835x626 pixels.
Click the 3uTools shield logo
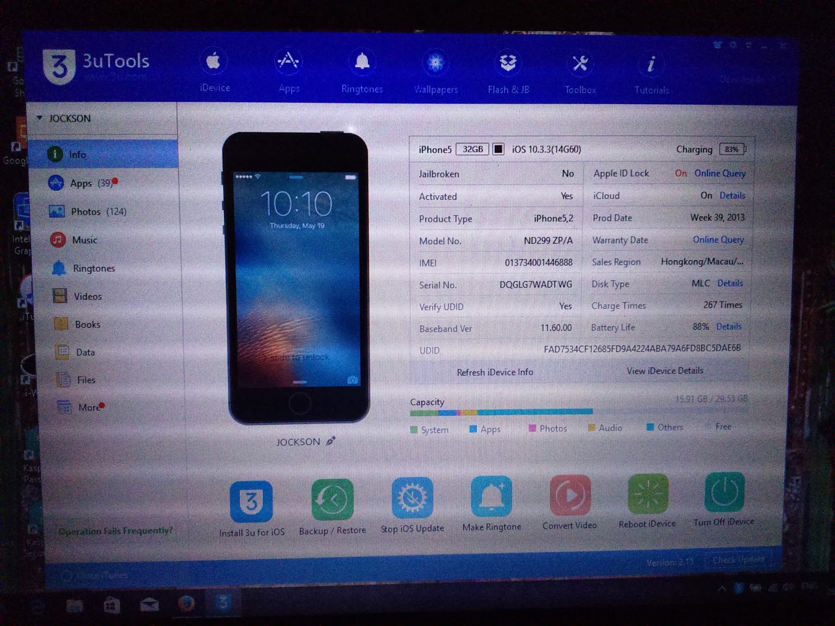point(59,66)
